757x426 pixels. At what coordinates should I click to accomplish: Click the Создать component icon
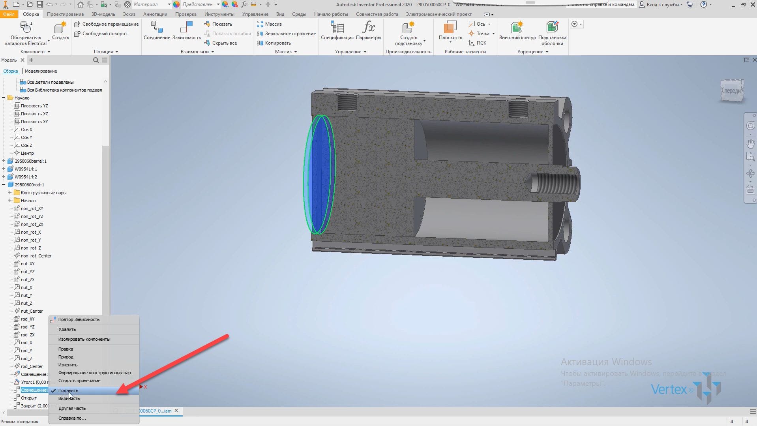(60, 30)
